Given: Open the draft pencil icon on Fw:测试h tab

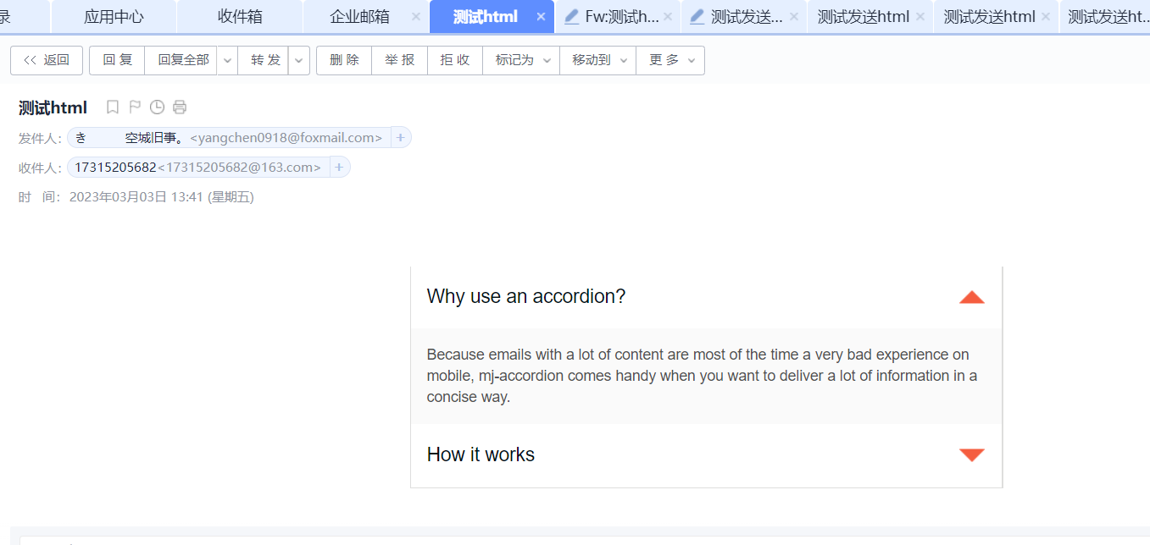Looking at the screenshot, I should [573, 15].
